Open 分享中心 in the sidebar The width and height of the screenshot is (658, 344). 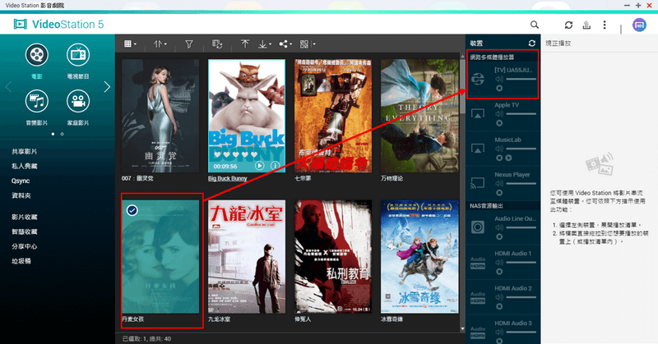coord(25,246)
